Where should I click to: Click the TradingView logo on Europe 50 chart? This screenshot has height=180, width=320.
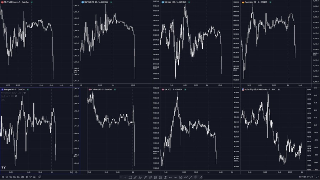(x=4, y=168)
